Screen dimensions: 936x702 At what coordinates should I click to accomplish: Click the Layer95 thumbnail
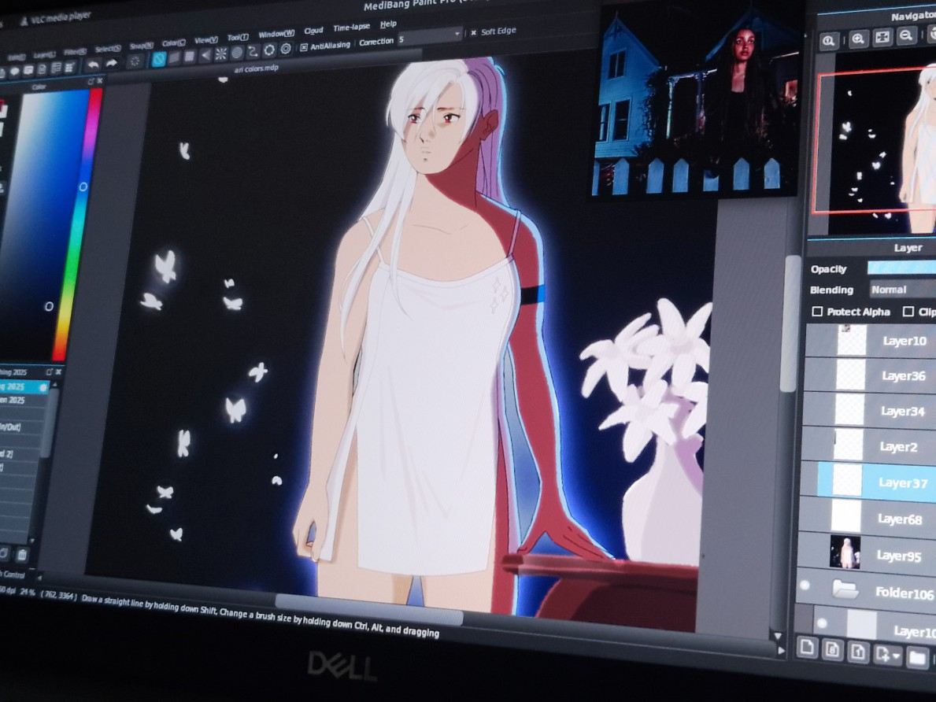[845, 552]
